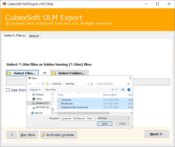Screen dimensions: 175x147
Task: Expand the view options dropdown arrow
Action: pos(117,90)
